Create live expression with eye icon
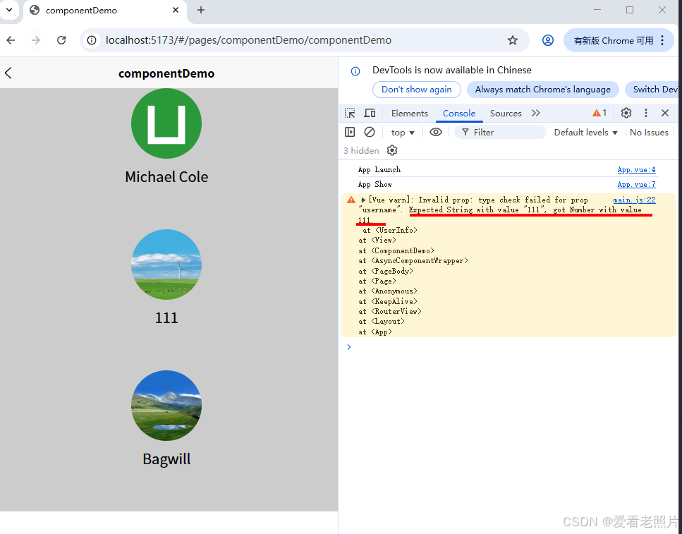682x534 pixels. coord(436,132)
